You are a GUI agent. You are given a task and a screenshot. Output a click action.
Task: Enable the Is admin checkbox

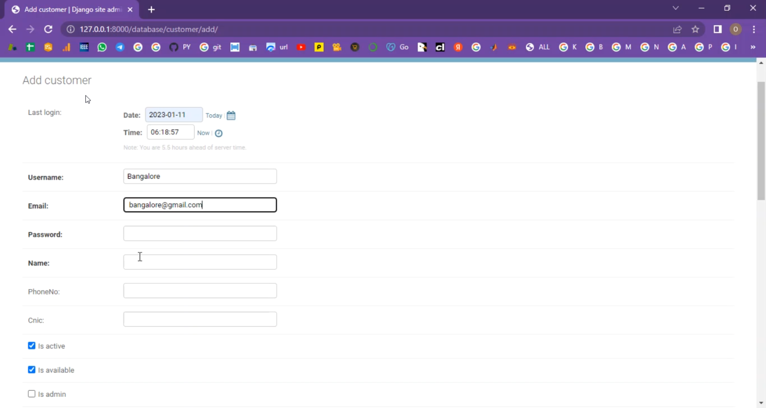click(x=32, y=394)
